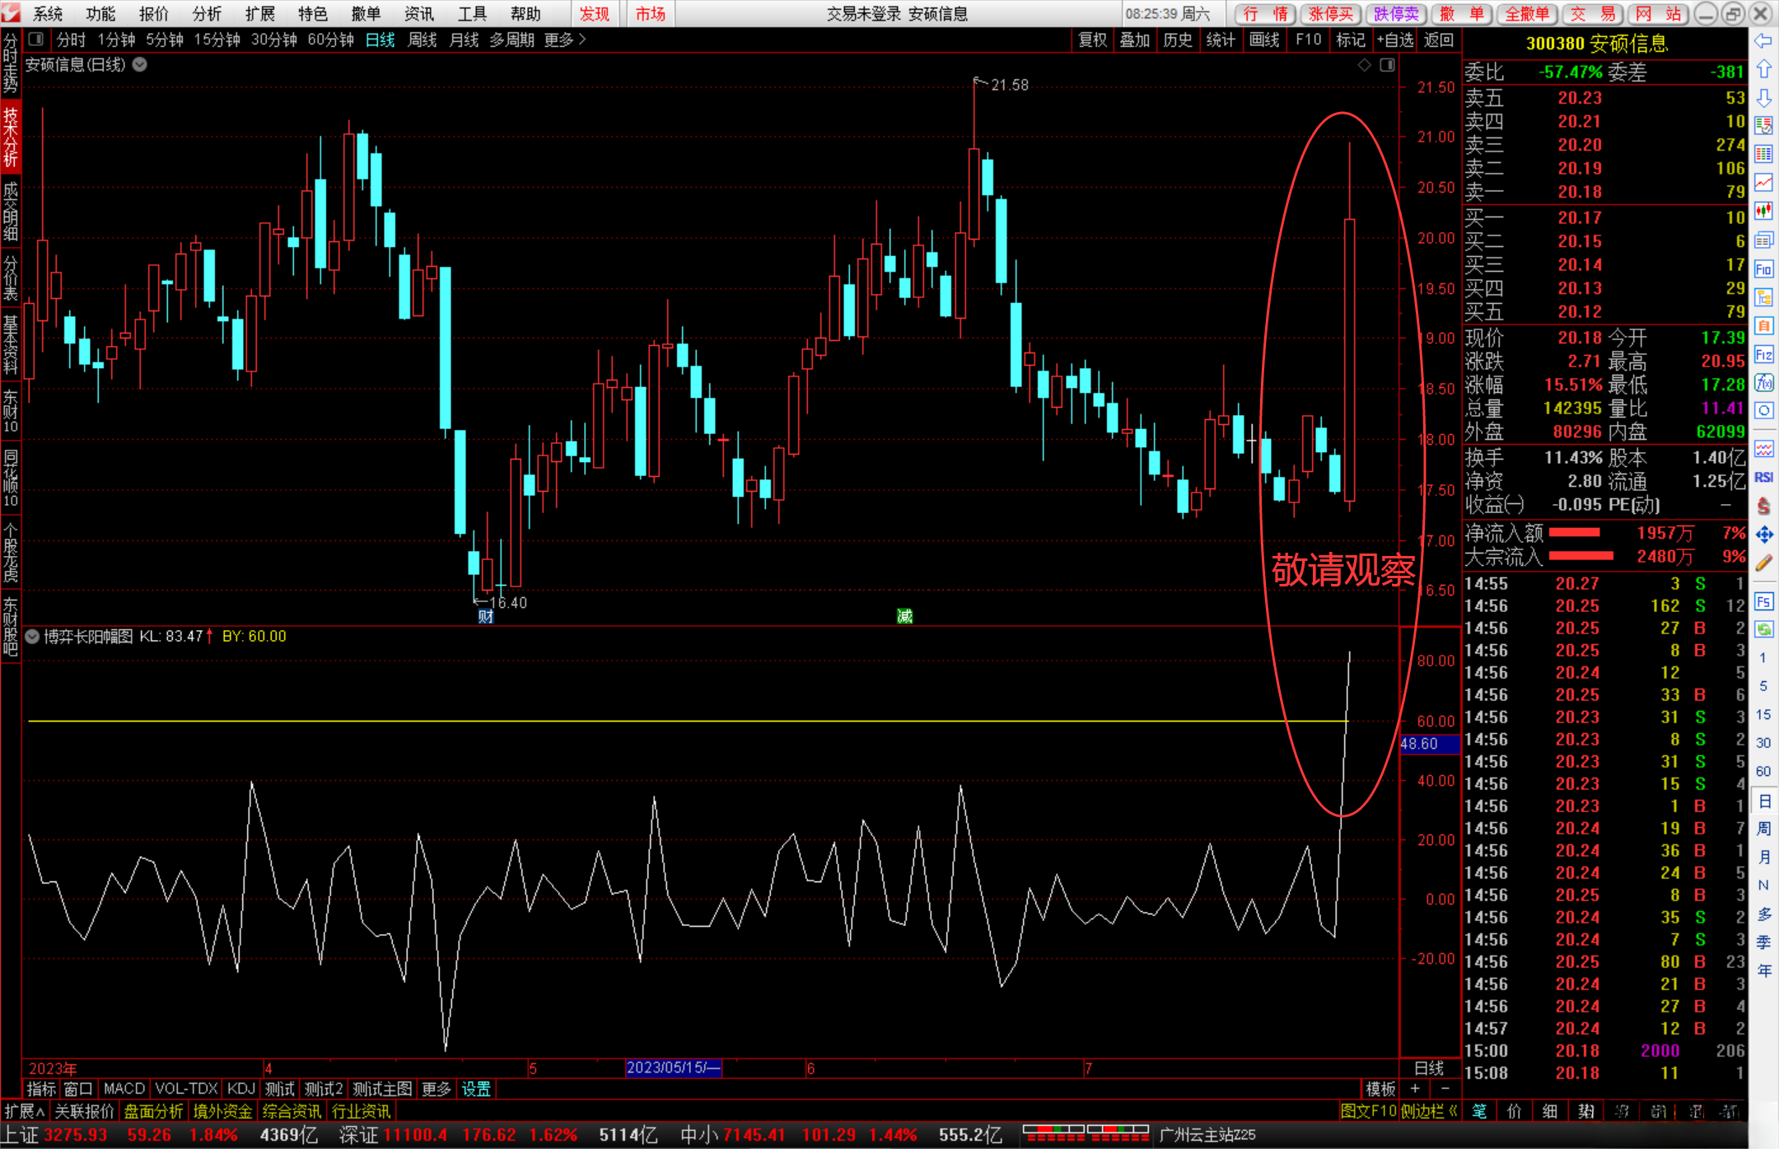Expand the 博弈长阳幅图 indicator dropdown

[x=32, y=637]
